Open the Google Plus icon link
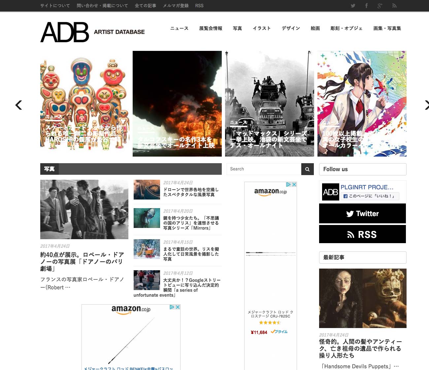The width and height of the screenshot is (429, 370). pos(380,6)
